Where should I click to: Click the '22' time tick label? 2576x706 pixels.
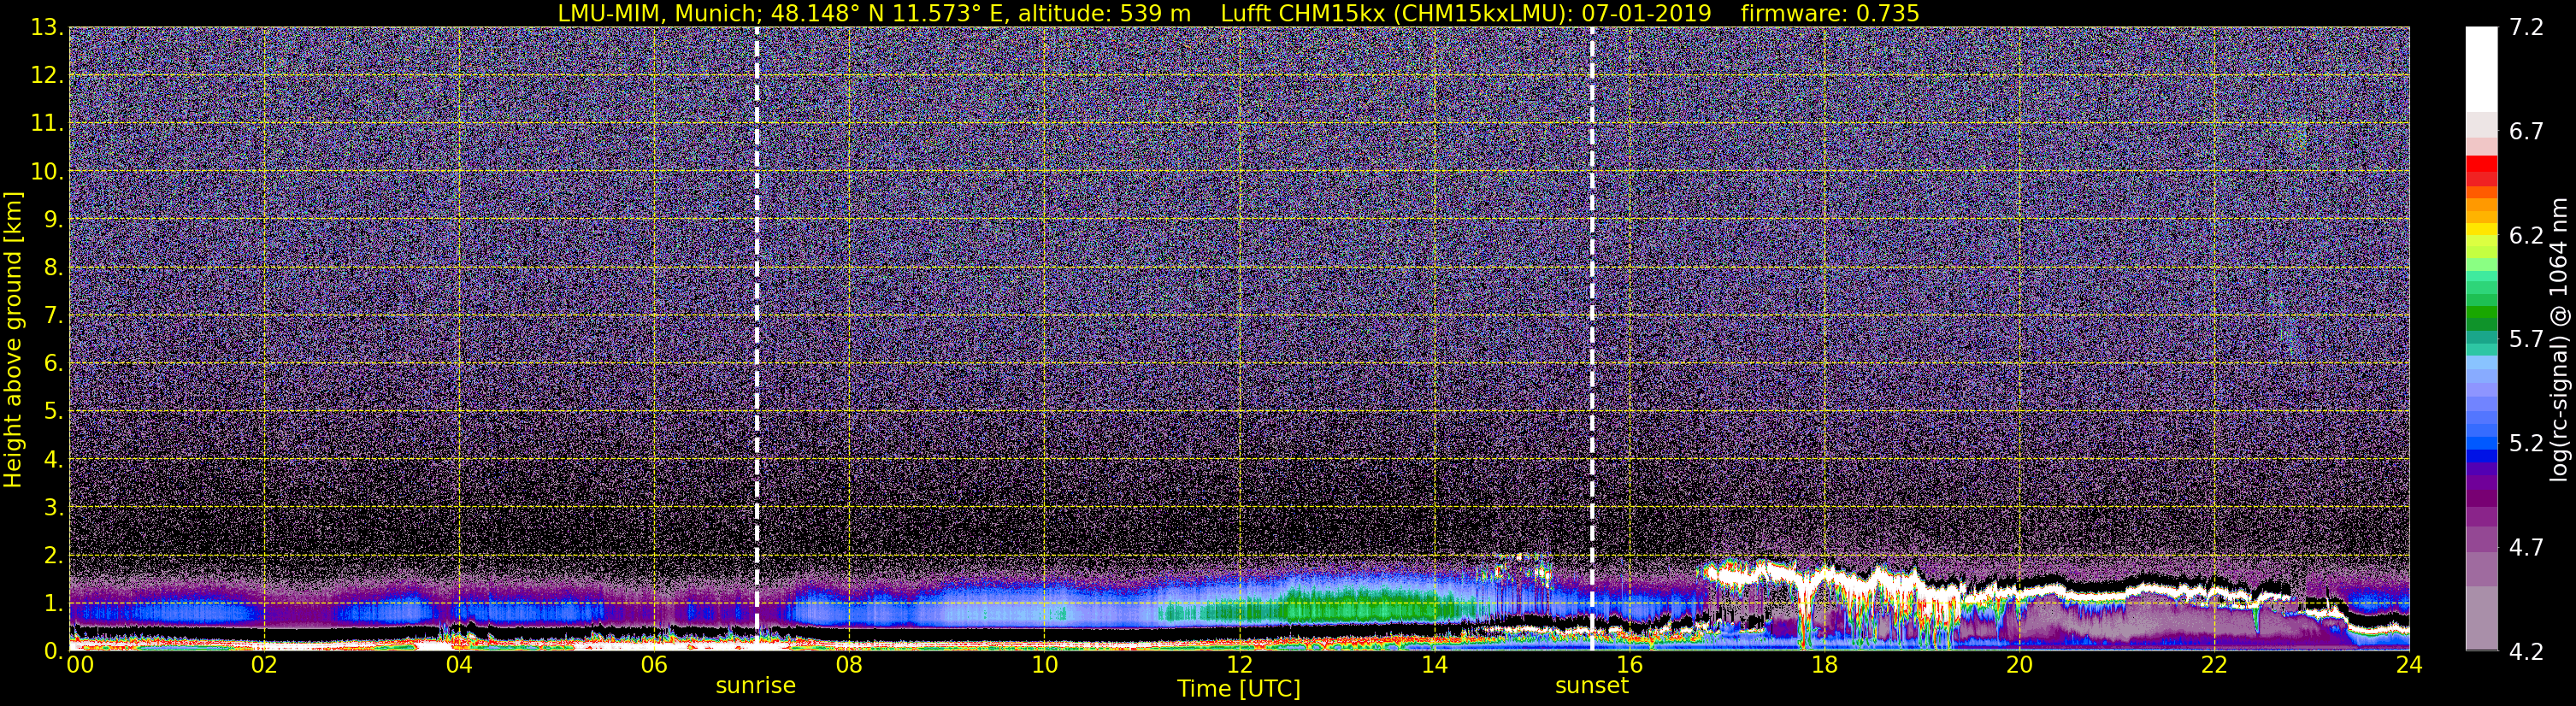[2214, 665]
